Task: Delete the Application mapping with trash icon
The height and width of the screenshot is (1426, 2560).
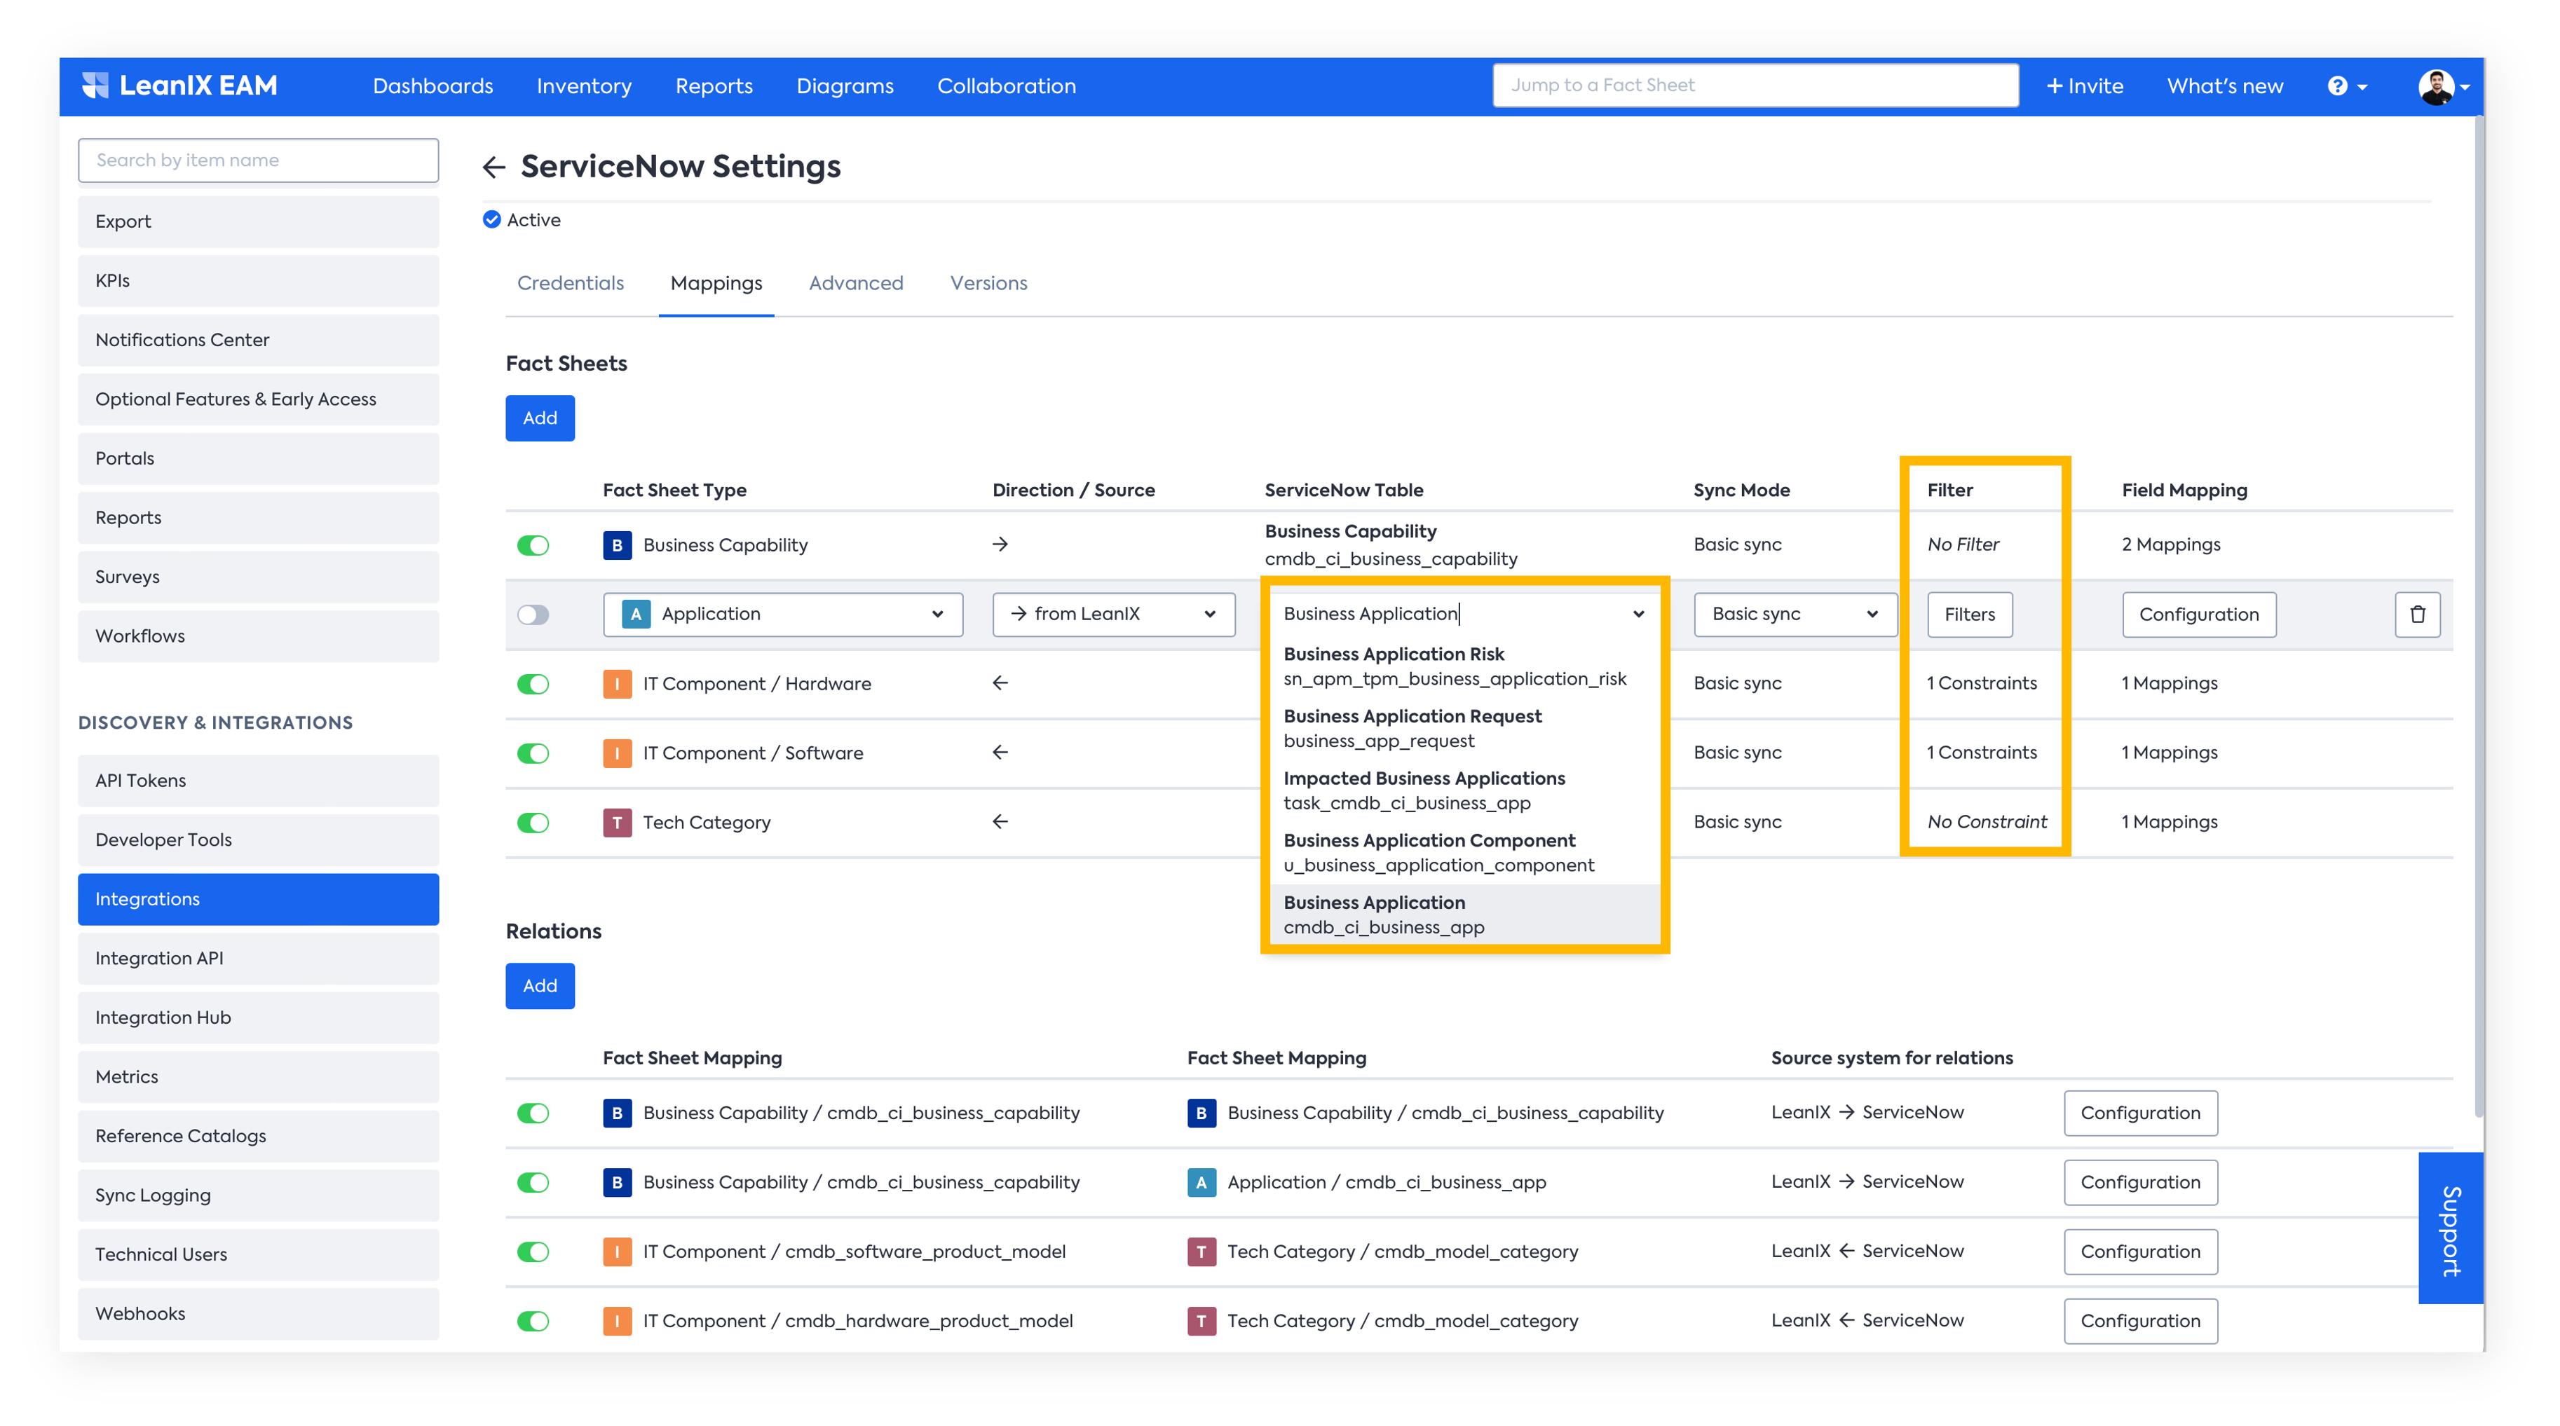Action: tap(2417, 614)
